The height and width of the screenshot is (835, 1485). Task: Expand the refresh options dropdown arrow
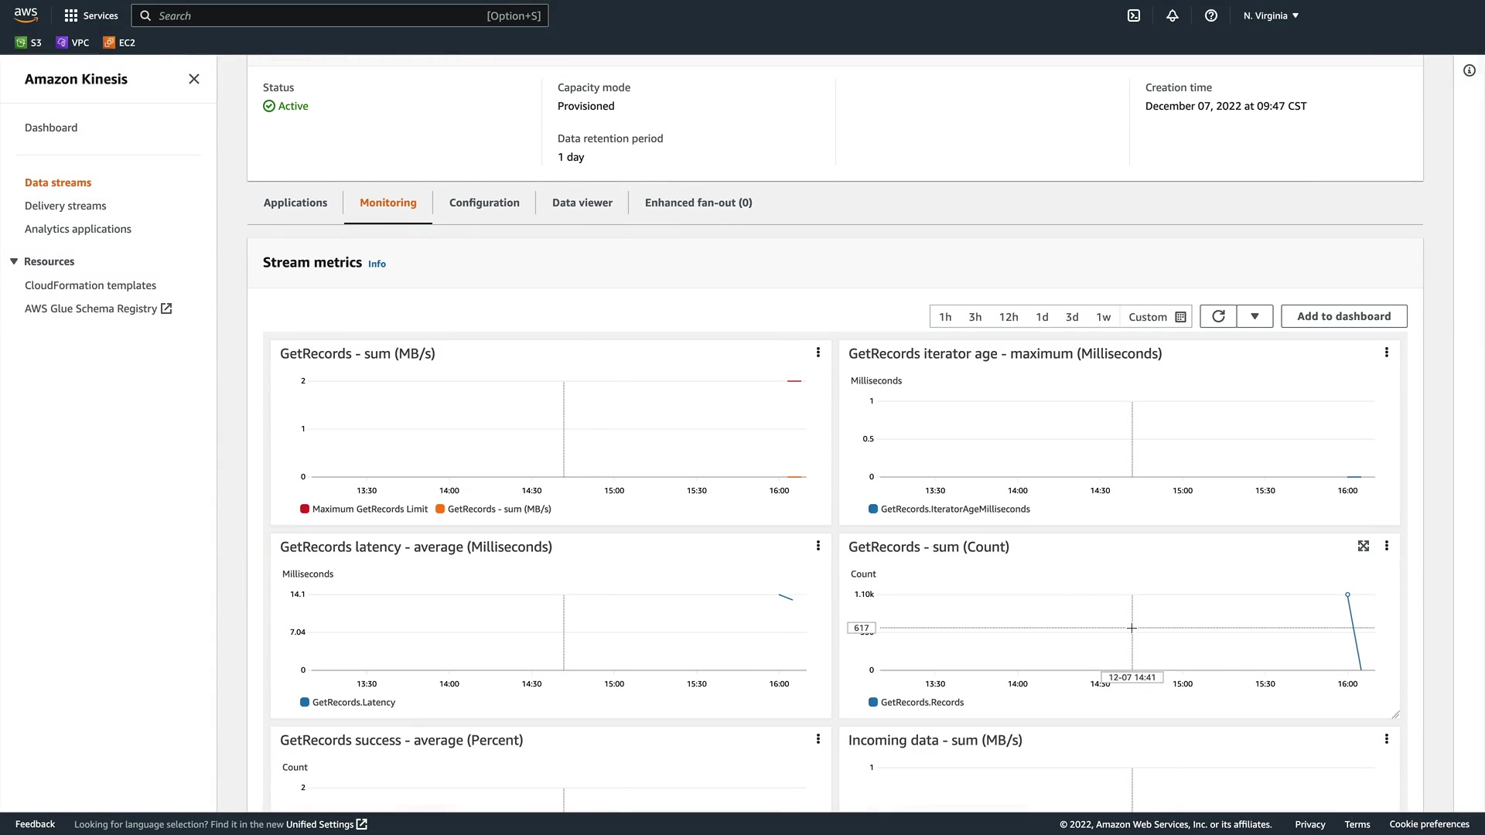1255,316
